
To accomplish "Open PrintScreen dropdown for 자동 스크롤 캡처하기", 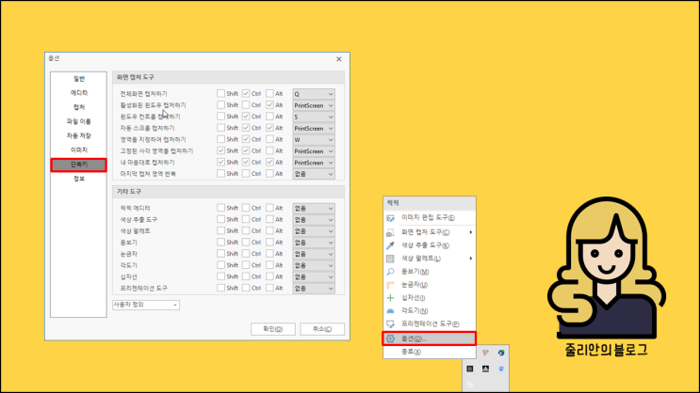I will (x=314, y=128).
